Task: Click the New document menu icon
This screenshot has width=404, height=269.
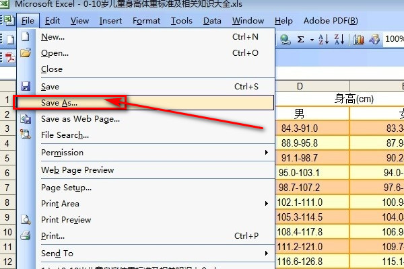Action: (x=26, y=36)
